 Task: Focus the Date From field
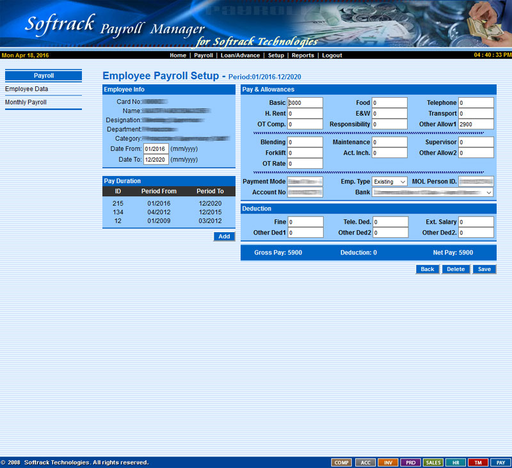click(156, 149)
